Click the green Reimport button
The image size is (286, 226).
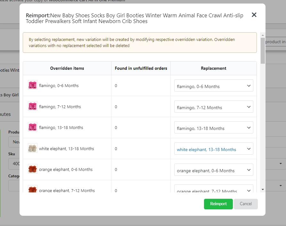[x=218, y=204]
